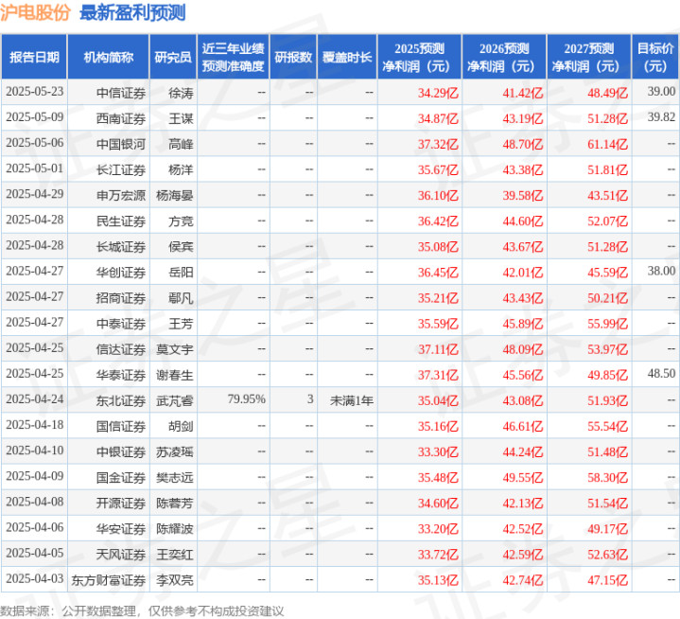Select the 研报数 column header
The image size is (680, 619).
tap(293, 57)
